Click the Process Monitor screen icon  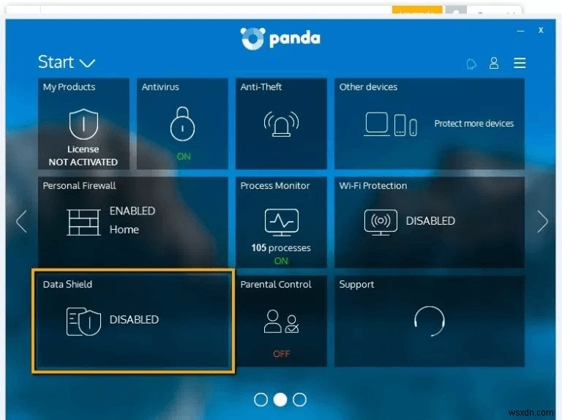click(281, 222)
